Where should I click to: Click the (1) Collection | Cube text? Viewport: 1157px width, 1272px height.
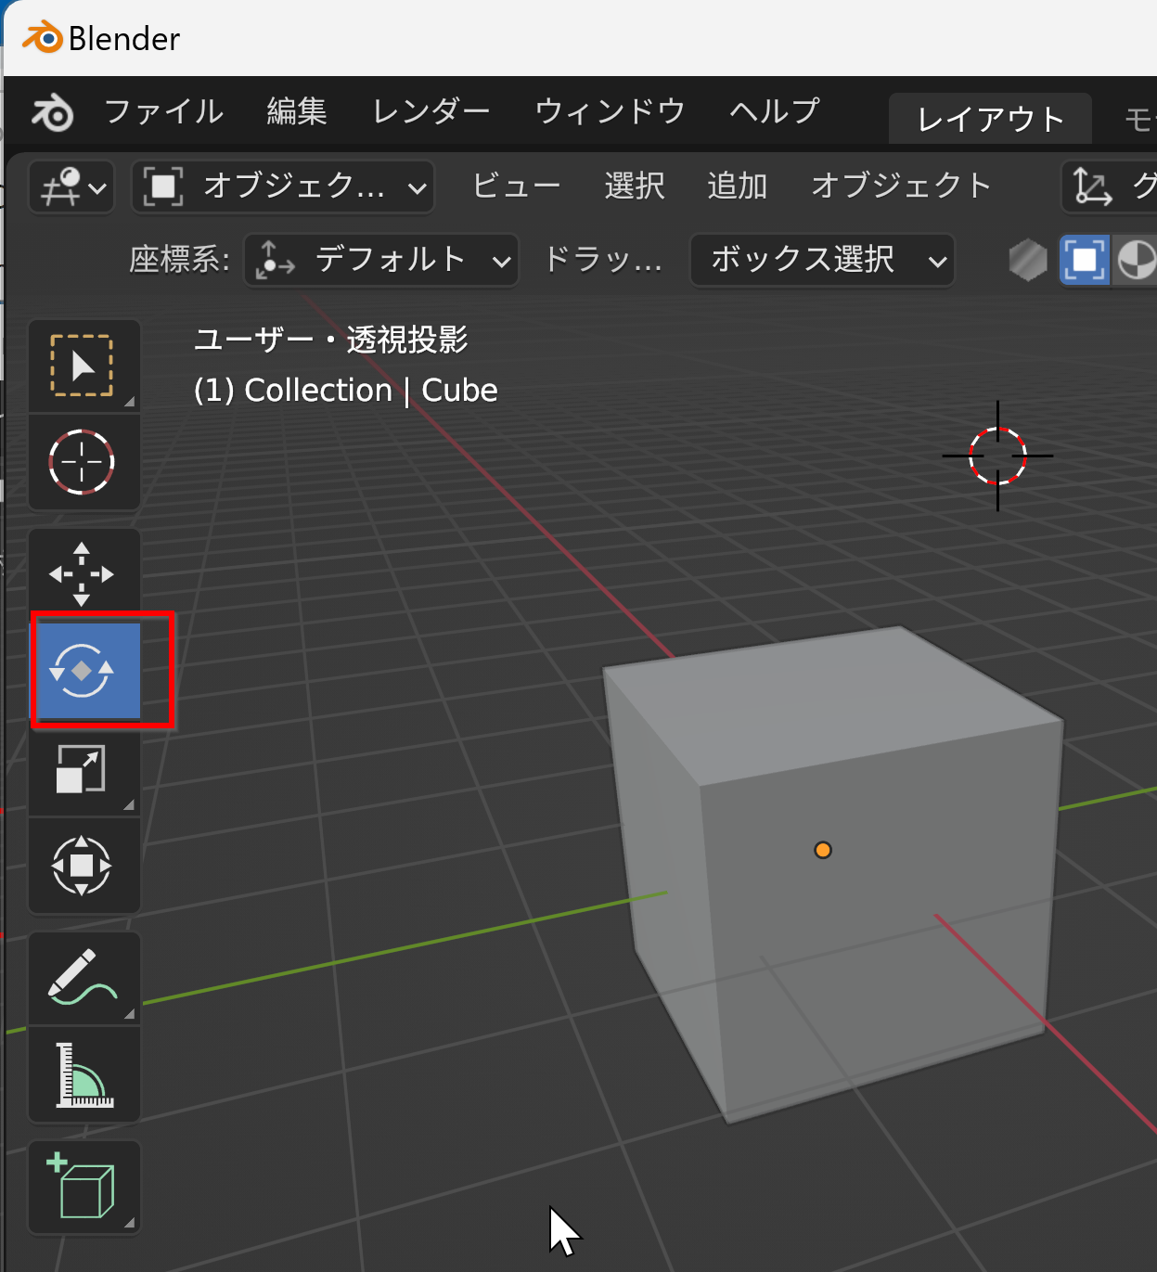[x=346, y=391]
